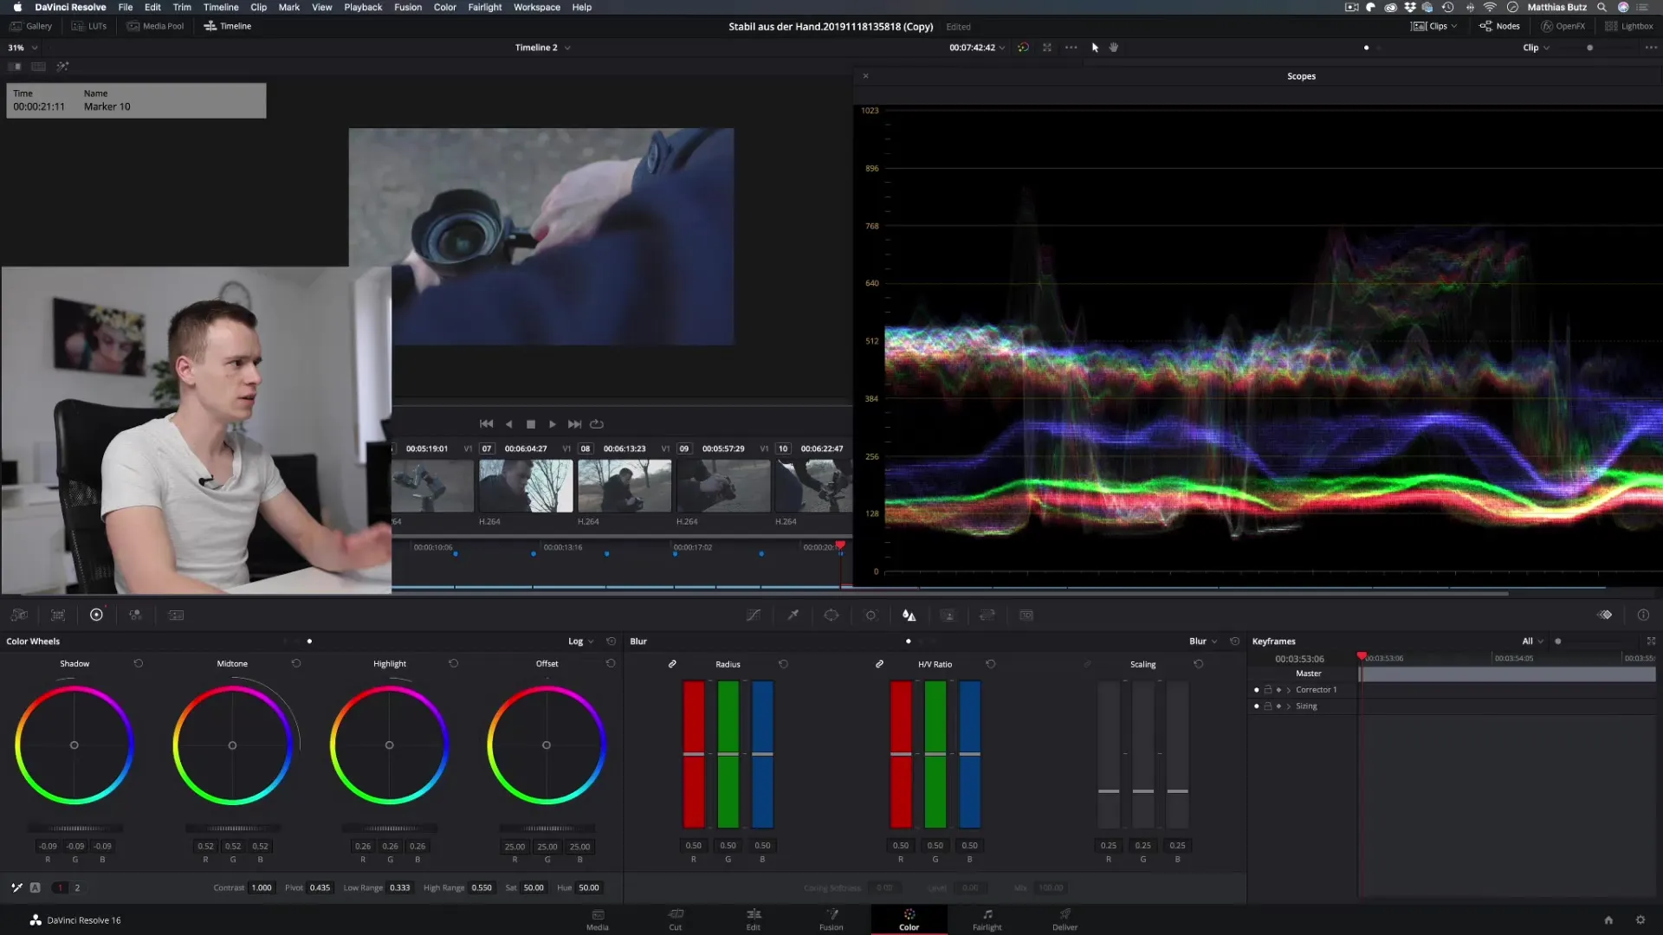Reset all Color Wheels adjustments
This screenshot has width=1663, height=935.
click(611, 642)
